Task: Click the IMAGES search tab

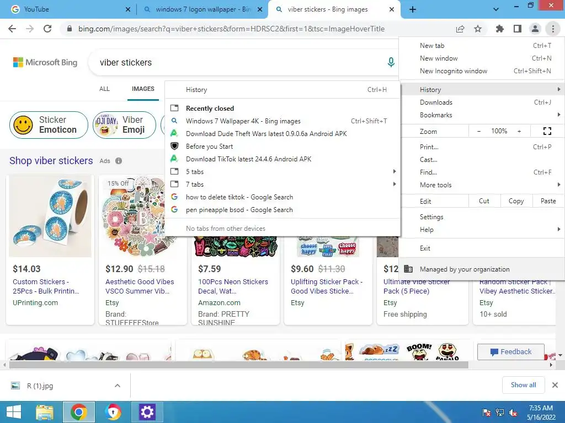Action: (143, 89)
